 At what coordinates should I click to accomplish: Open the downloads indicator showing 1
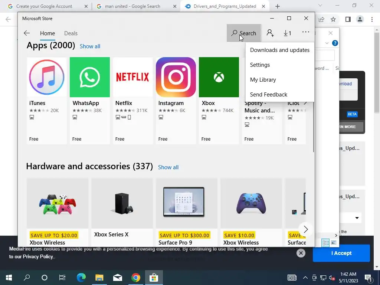[287, 33]
